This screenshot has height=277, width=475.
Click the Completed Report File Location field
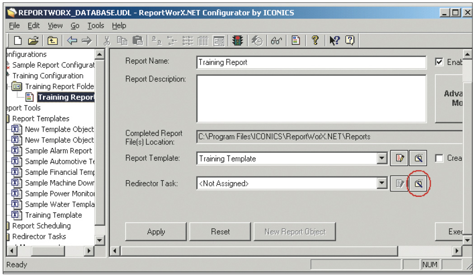[x=329, y=137]
